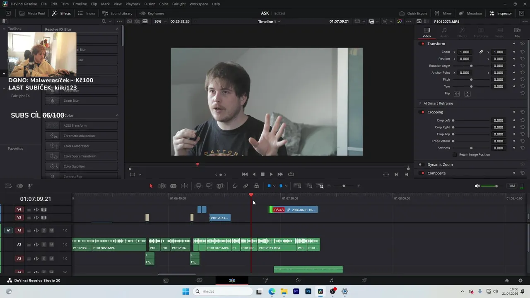Flip image horizontally
The width and height of the screenshot is (530, 298).
[x=457, y=94]
